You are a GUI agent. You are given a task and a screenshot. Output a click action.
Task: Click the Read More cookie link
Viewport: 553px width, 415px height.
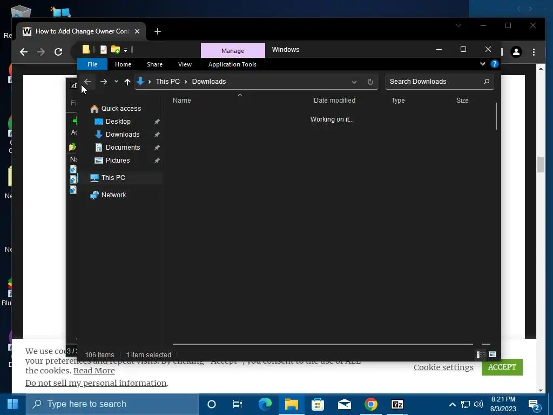pyautogui.click(x=94, y=371)
